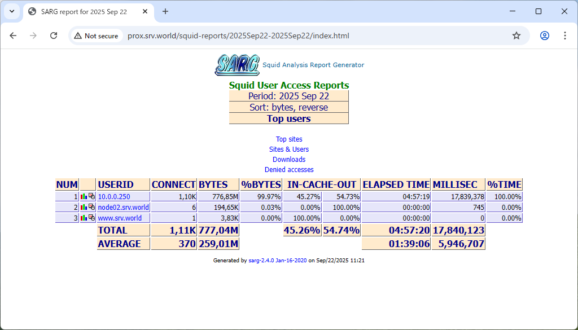The height and width of the screenshot is (330, 578).
Task: Open the Chrome profile icon
Action: [x=545, y=36]
